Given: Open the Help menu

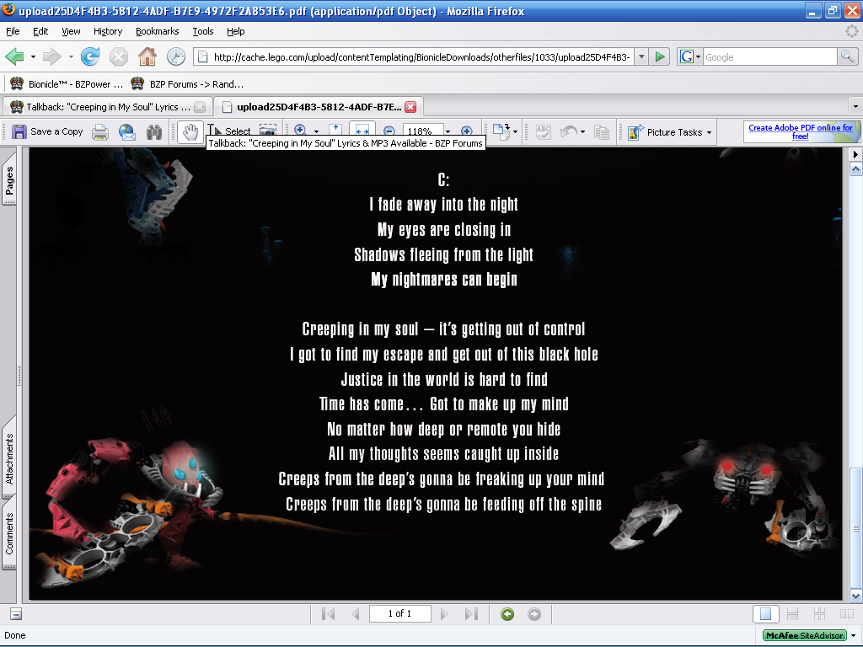Looking at the screenshot, I should pos(236,31).
